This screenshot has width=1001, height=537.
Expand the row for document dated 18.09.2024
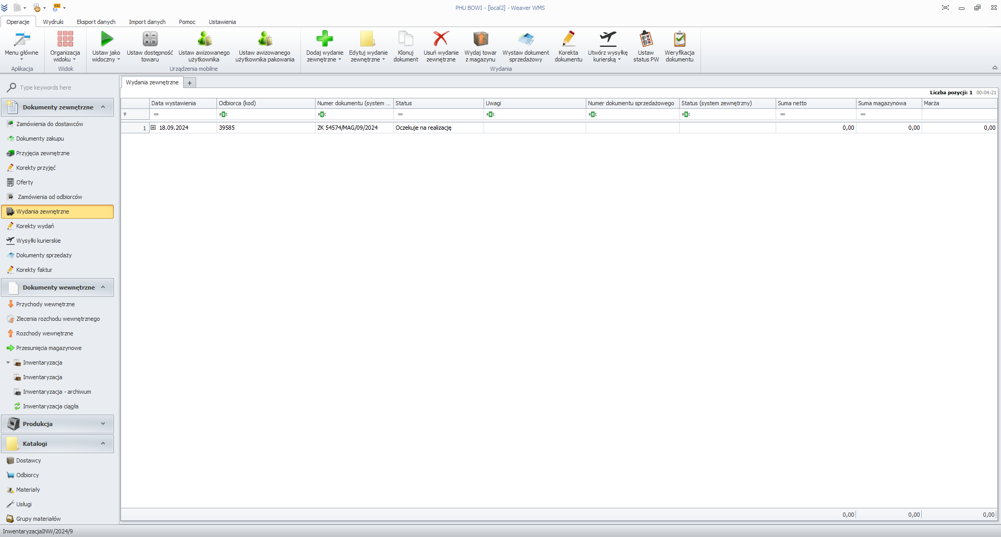coord(153,128)
